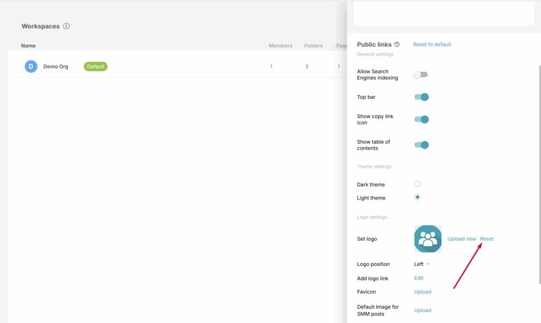Screen dimensions: 541x323
Task: Click the Name column header
Action: (x=29, y=46)
